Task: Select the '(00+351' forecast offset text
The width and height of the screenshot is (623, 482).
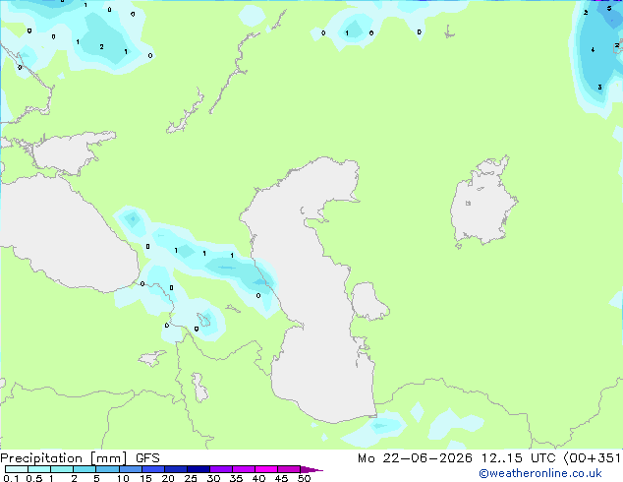Action: coord(592,458)
